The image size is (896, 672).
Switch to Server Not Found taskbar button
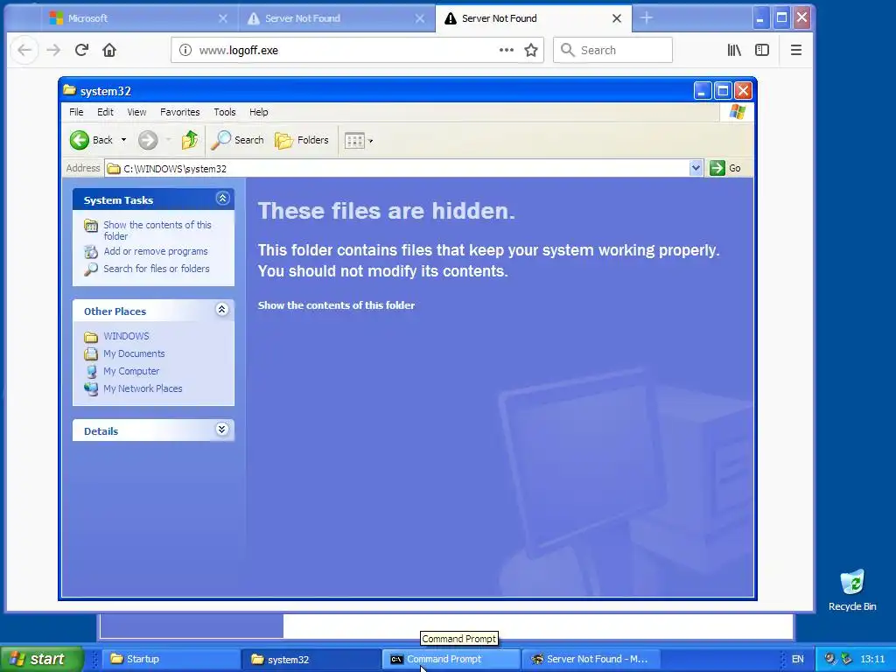click(592, 659)
